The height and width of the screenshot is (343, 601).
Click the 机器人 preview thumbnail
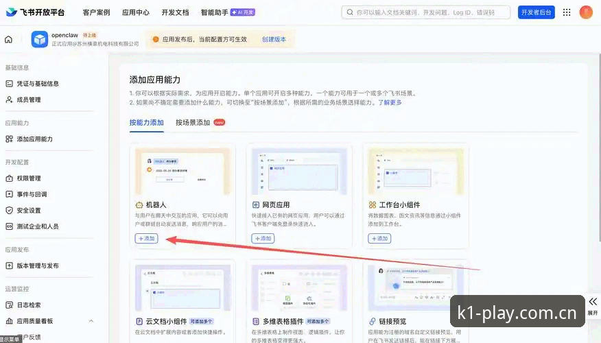click(182, 171)
